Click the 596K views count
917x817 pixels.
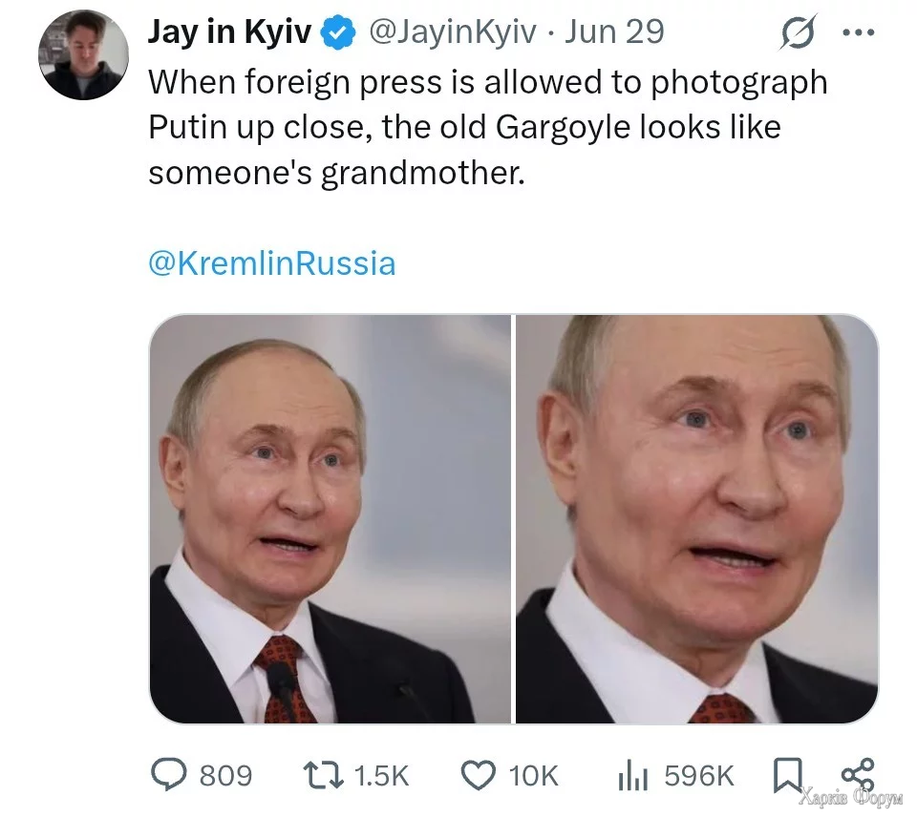click(x=699, y=775)
